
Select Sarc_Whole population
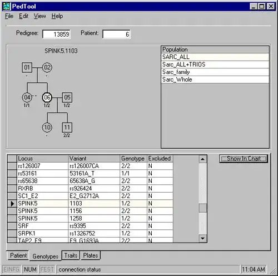215,79
